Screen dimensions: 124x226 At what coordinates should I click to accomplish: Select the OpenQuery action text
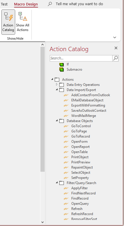tap(80, 204)
